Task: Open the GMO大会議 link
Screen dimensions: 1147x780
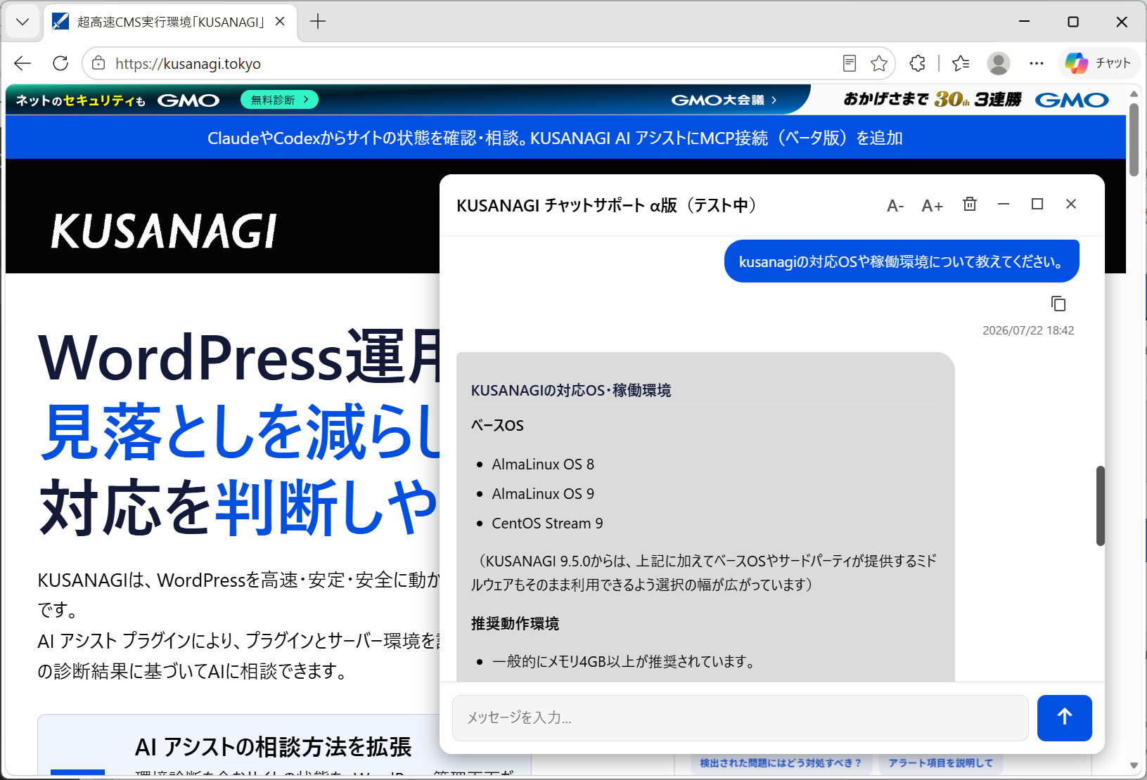Action: (x=724, y=100)
